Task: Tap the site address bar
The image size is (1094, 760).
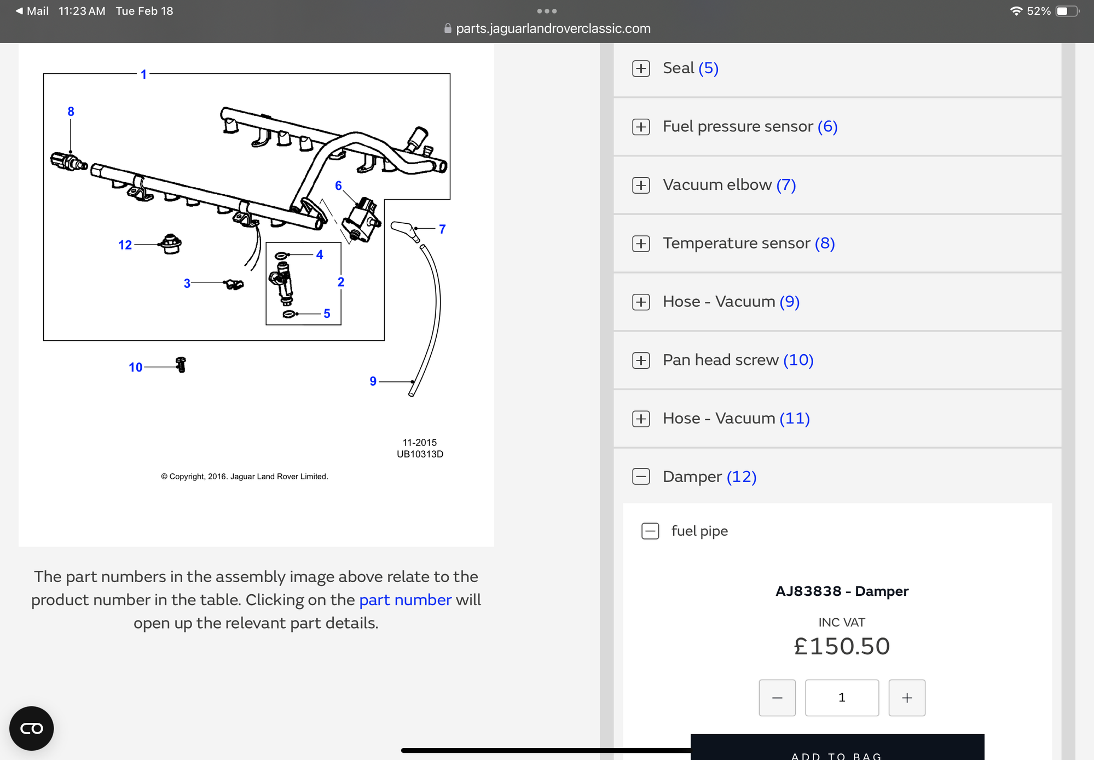Action: pos(547,28)
